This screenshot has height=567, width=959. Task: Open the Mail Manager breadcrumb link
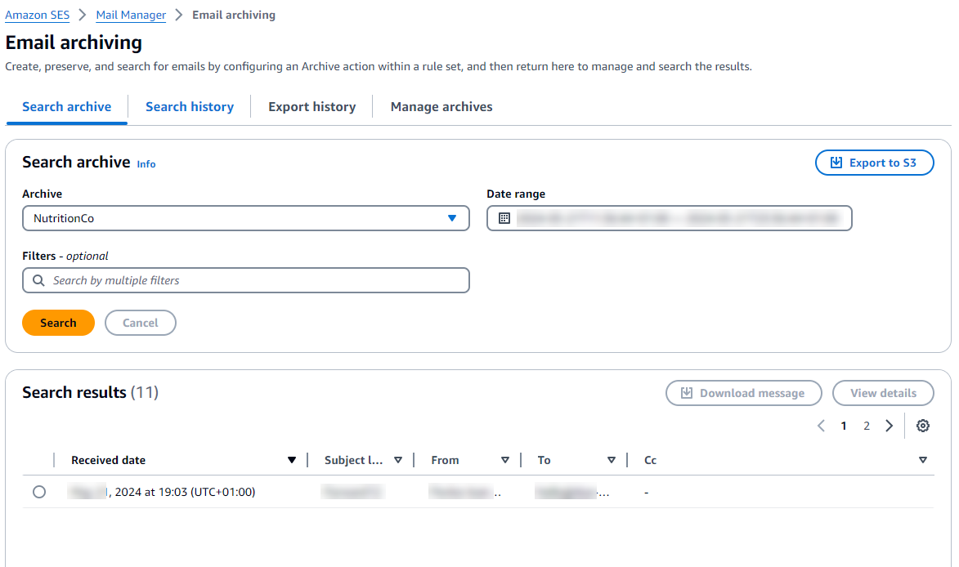[130, 15]
